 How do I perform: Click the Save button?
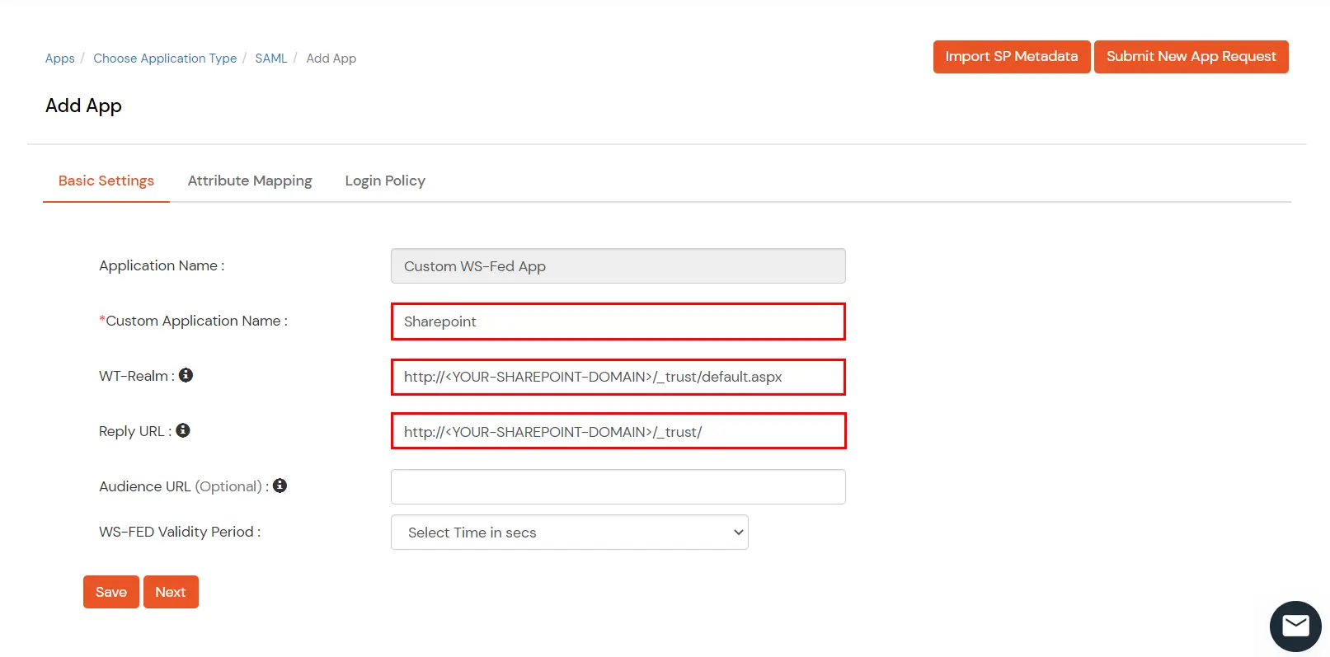pos(111,592)
